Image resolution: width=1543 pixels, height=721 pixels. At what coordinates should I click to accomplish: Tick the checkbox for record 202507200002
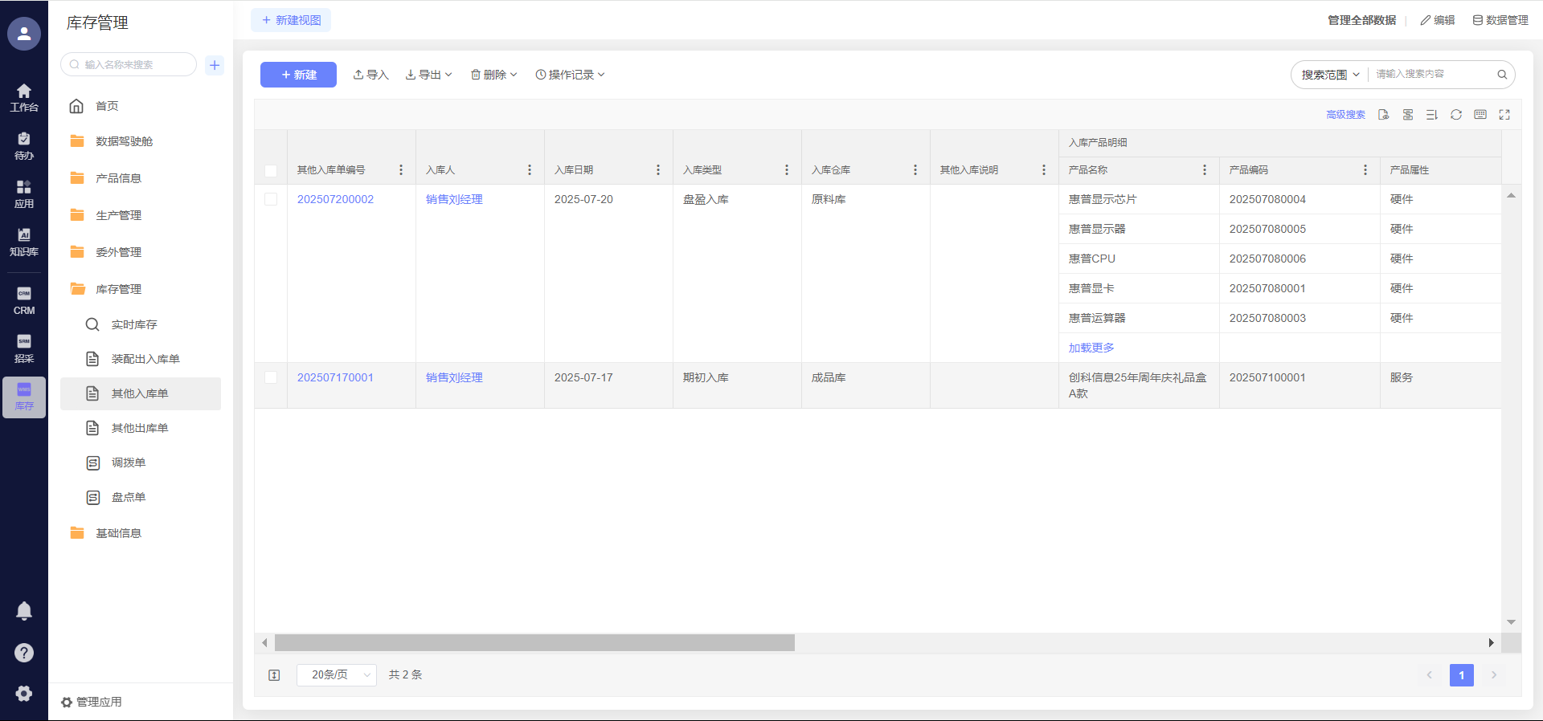point(271,199)
